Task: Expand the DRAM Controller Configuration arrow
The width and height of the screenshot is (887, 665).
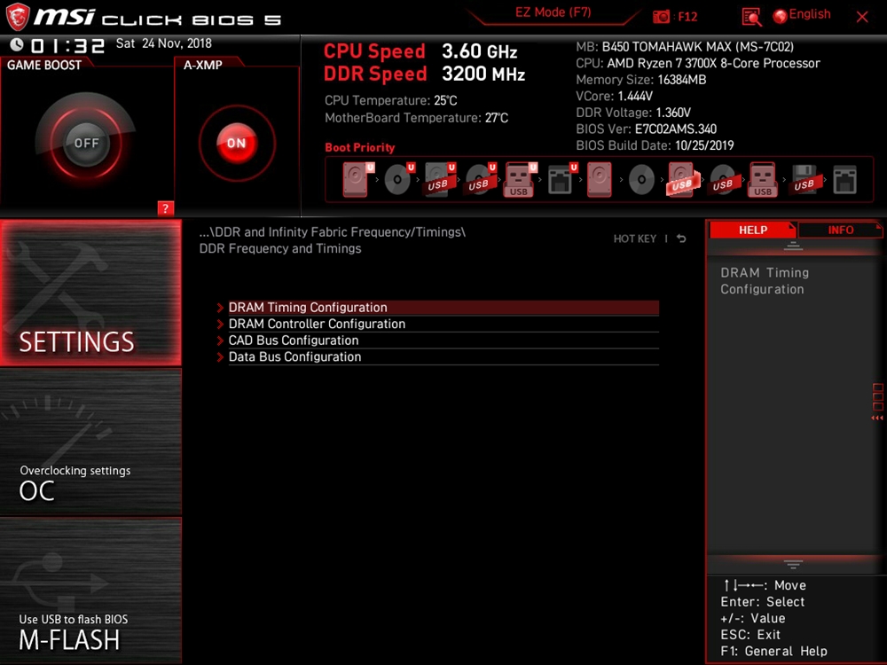Action: (x=220, y=324)
